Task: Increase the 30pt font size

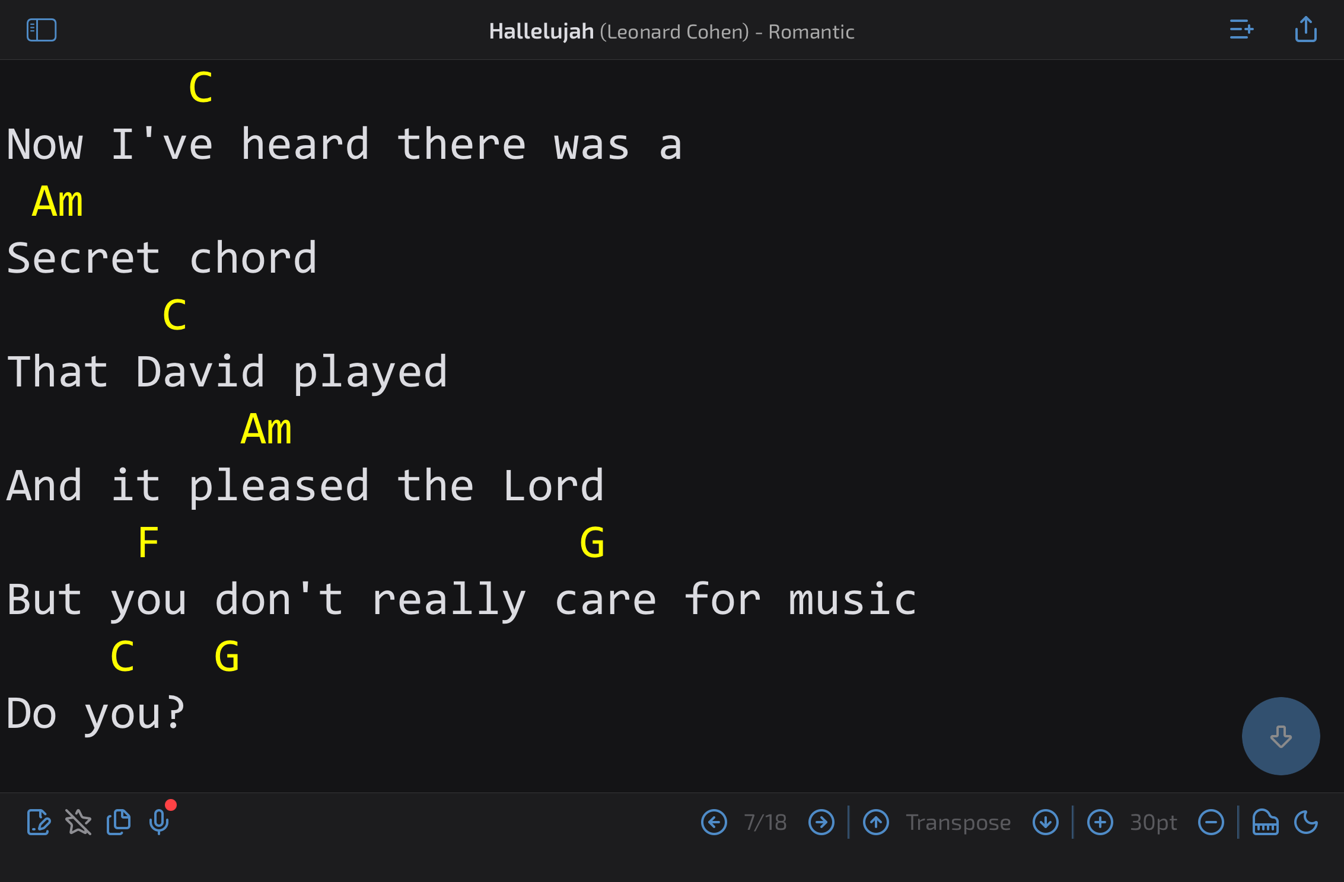Action: (x=1100, y=823)
